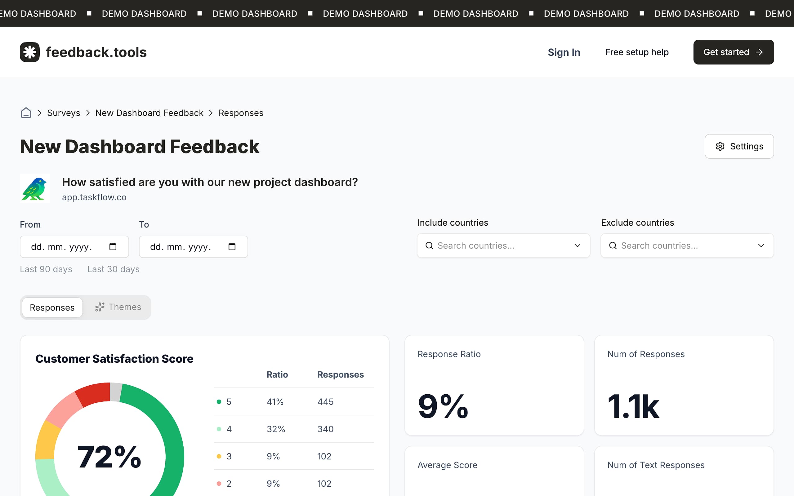794x496 pixels.
Task: Focus the From date input field
Action: [74, 247]
